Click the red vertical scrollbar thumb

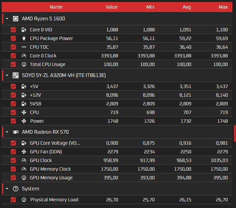(235, 133)
